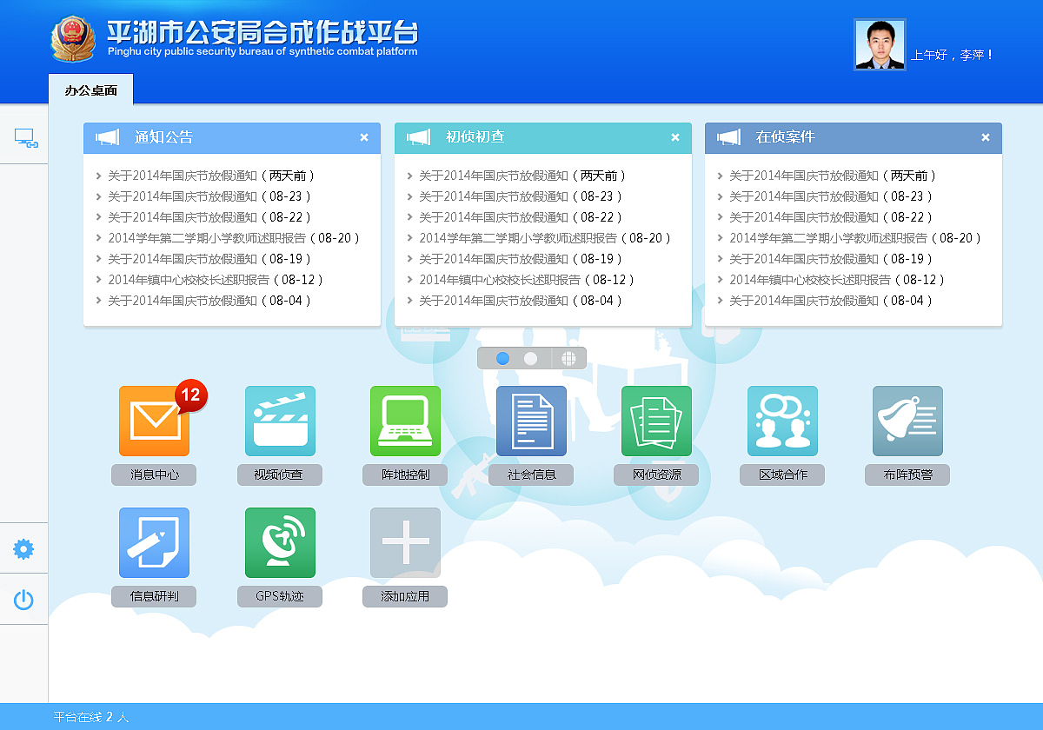Open the 布阵预警 early warning app
Screen dimensions: 1043x730
click(x=907, y=420)
